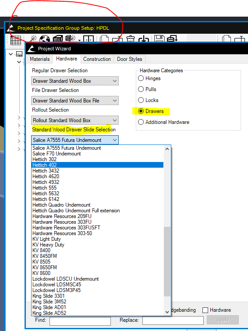Switch to the Construction tab
248x331 pixels.
tap(97, 59)
